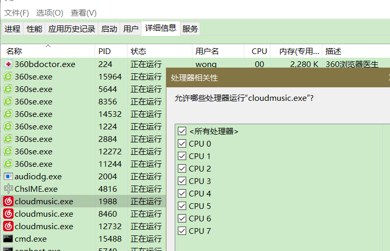Click cloudmusic.exe icon with PID 12732

pos(8,226)
